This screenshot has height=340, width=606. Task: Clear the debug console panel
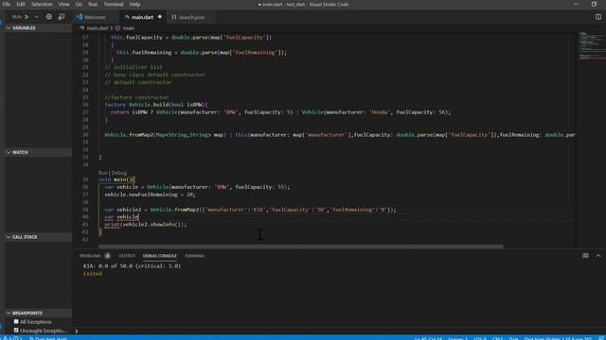click(x=585, y=256)
